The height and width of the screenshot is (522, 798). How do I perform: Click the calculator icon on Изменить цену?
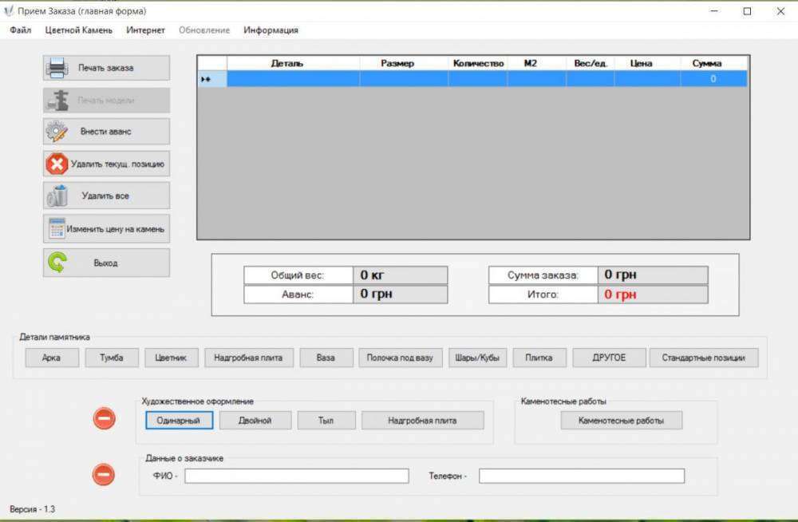(57, 228)
